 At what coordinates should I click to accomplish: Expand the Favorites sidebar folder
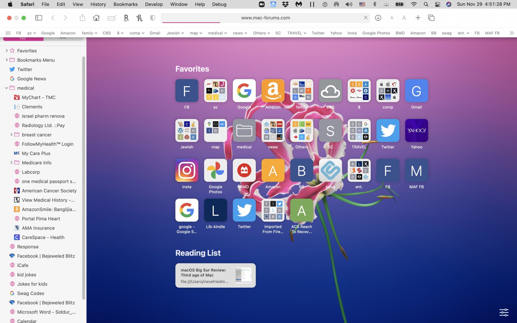(x=6, y=51)
